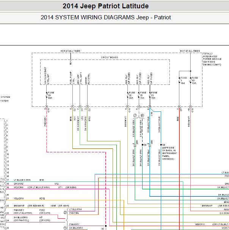Click the vertical "DK GRN/WHT" wire label

pyautogui.click(x=78, y=124)
